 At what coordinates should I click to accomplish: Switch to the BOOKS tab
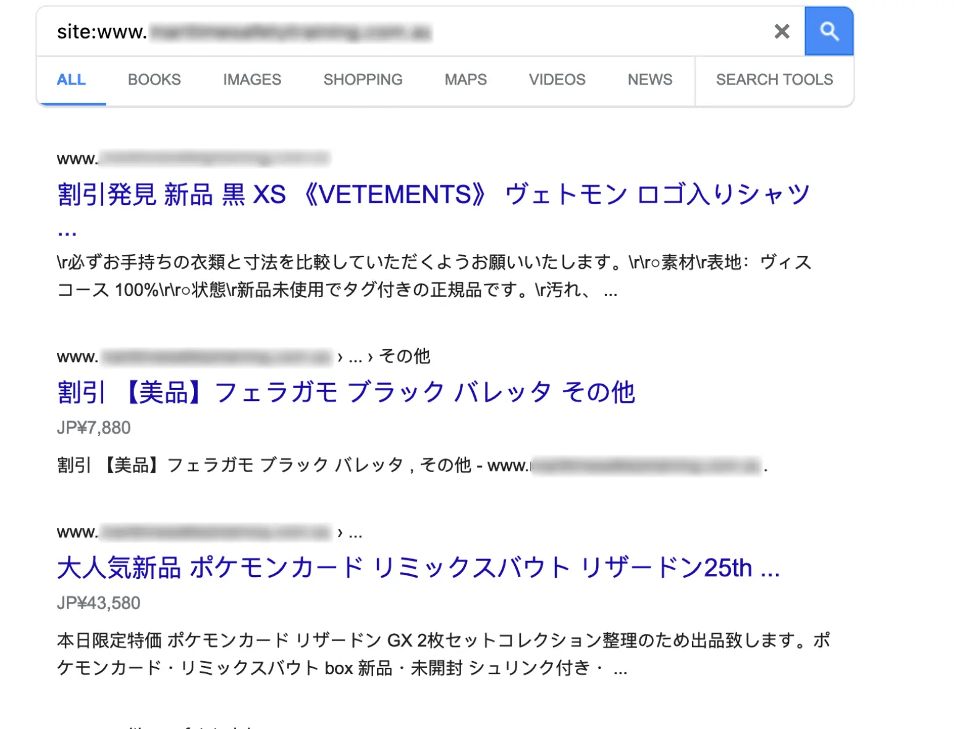154,80
